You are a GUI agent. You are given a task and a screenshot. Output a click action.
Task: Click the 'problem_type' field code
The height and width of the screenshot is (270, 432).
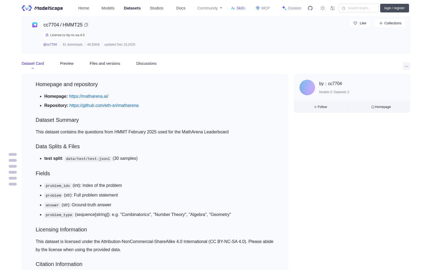(x=59, y=215)
